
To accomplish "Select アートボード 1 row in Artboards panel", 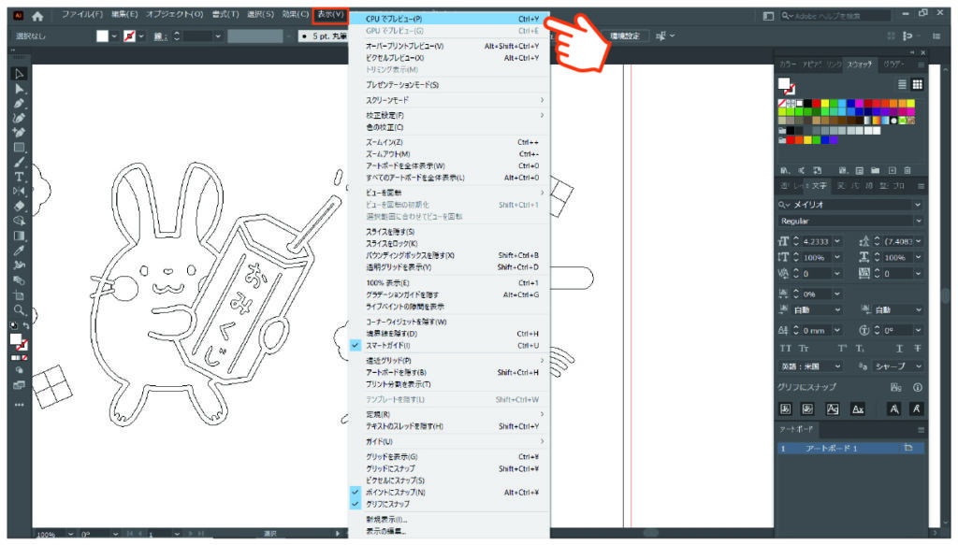I will (850, 449).
